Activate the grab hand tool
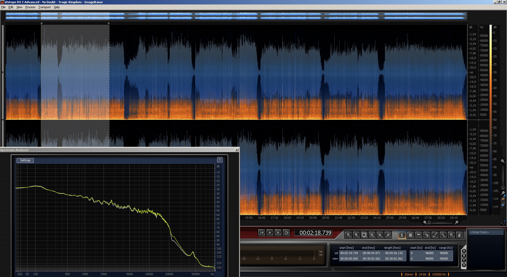 point(459,235)
